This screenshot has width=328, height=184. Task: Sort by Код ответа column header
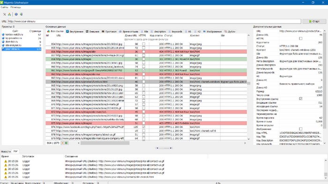tap(156, 36)
